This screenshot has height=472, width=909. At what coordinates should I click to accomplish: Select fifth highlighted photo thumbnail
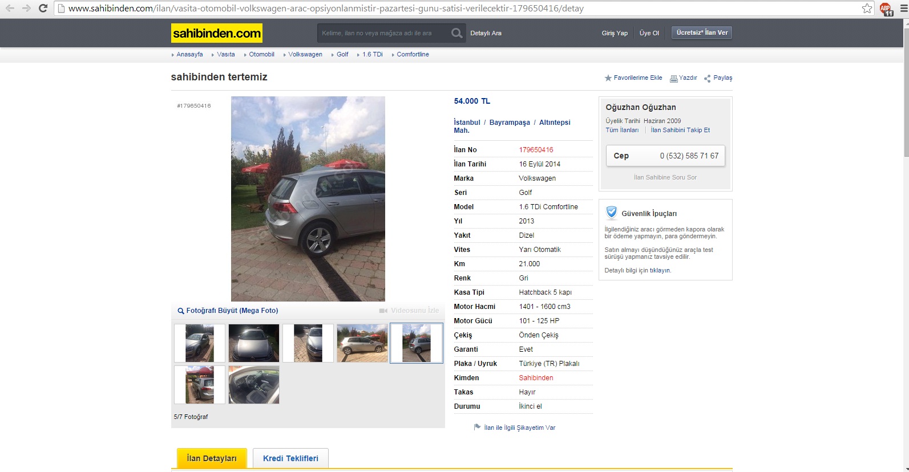[417, 343]
